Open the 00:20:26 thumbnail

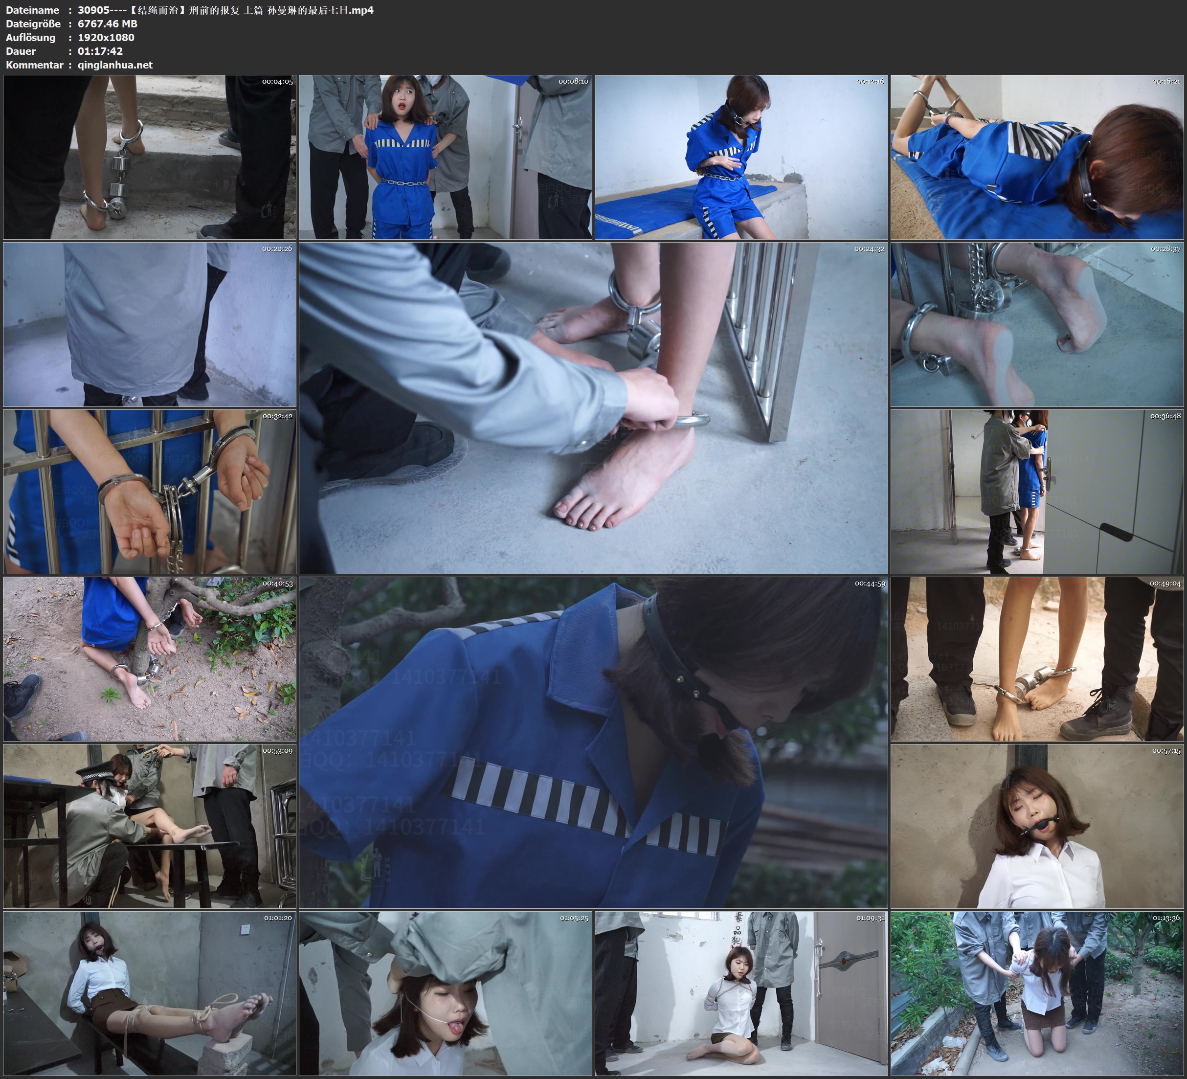pyautogui.click(x=150, y=324)
